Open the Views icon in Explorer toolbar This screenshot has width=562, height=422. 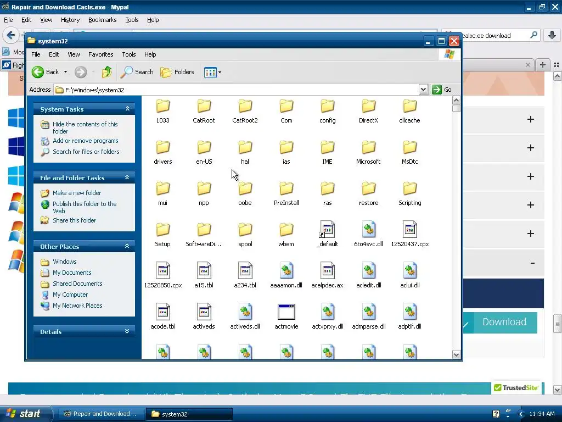tap(210, 72)
